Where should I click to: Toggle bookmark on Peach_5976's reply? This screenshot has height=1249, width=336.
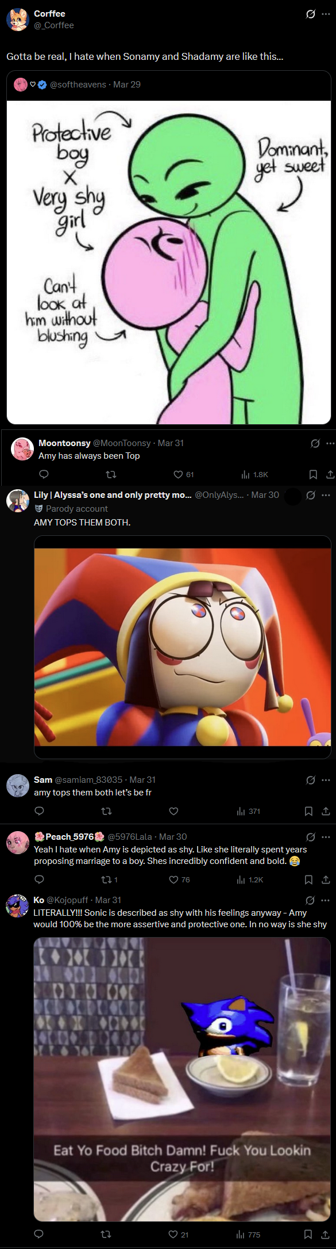pos(308,879)
